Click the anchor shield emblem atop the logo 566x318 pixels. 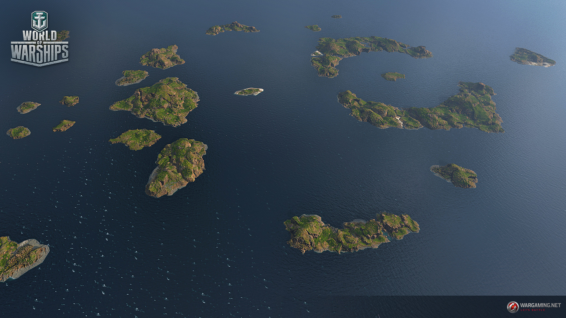(40, 21)
